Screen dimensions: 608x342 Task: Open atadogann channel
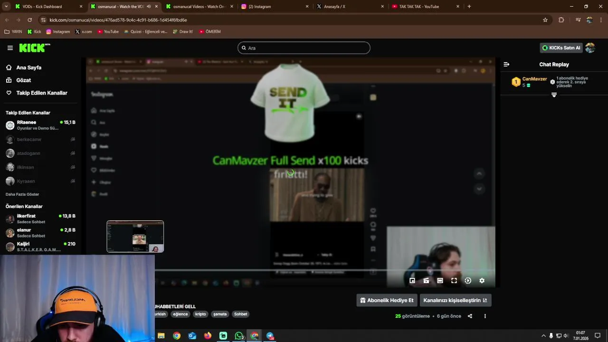(x=40, y=153)
